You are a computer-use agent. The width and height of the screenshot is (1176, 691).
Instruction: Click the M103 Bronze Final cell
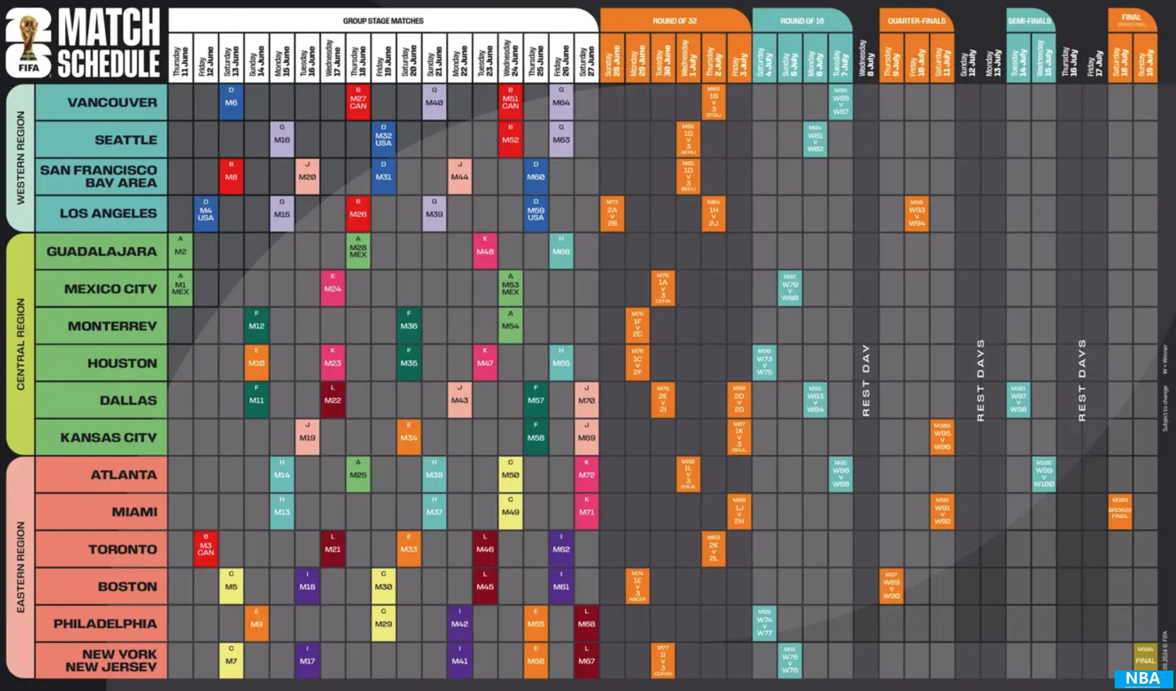pyautogui.click(x=1120, y=511)
